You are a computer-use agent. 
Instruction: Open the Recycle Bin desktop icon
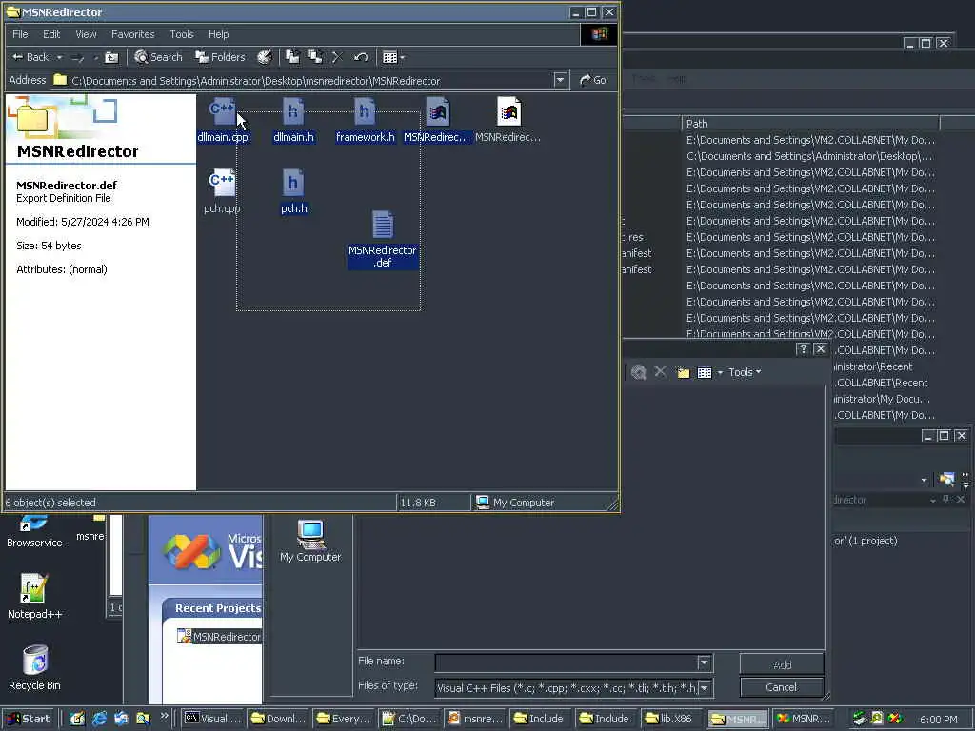(34, 668)
